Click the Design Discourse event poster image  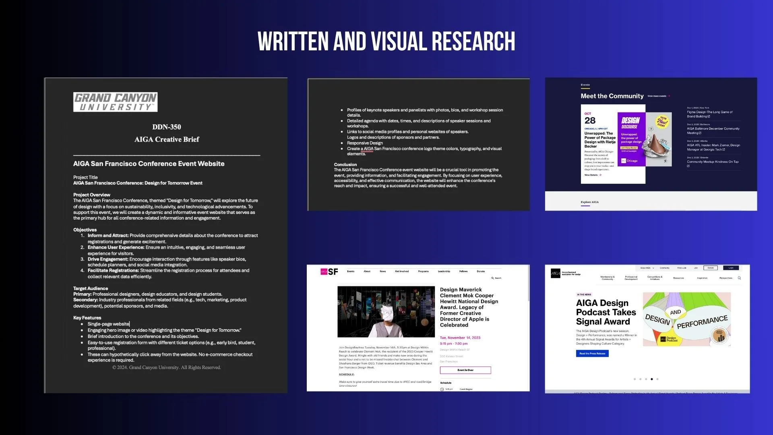point(645,139)
